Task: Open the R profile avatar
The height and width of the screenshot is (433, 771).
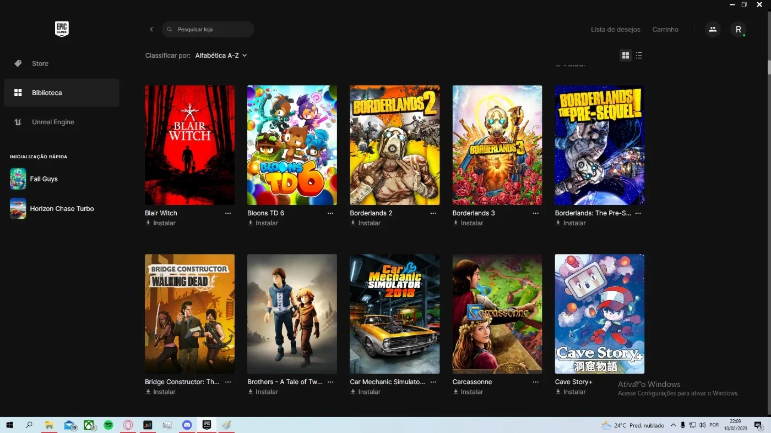Action: click(739, 29)
